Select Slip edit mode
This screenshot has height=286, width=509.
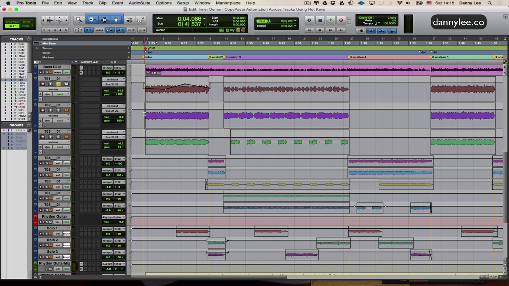click(12, 26)
